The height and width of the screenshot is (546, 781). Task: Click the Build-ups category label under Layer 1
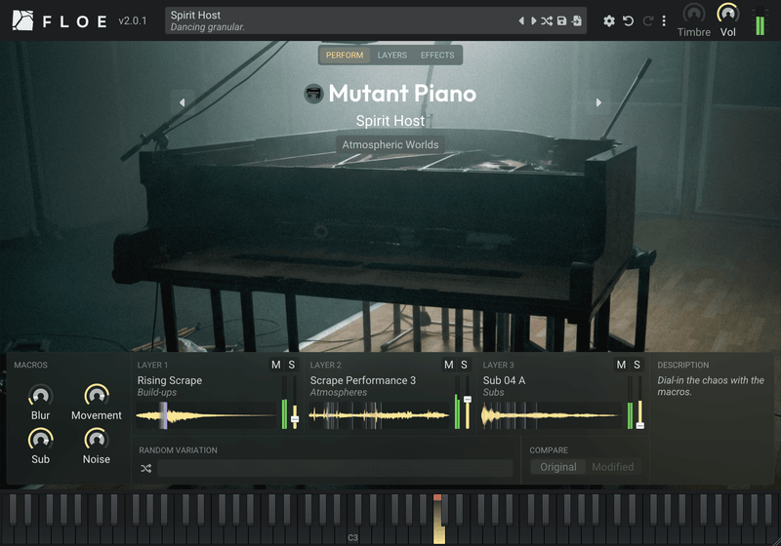[x=157, y=392]
